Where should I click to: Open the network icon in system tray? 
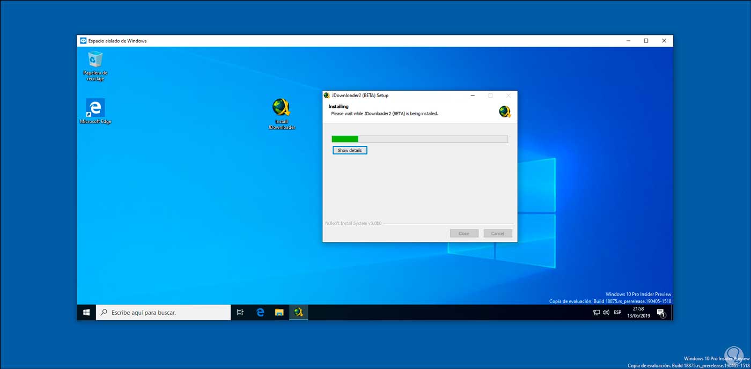(597, 312)
